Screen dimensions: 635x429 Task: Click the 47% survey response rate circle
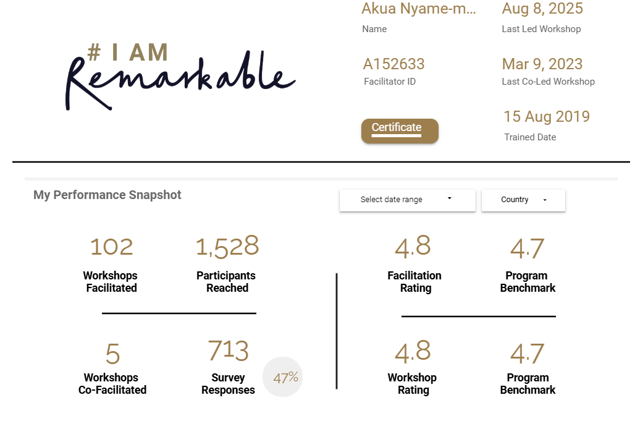(x=283, y=376)
